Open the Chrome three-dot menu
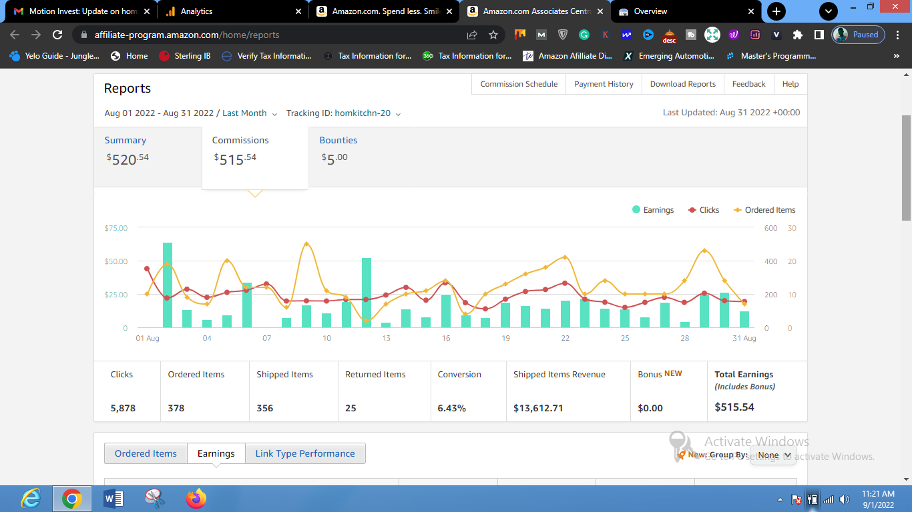The image size is (912, 512). click(899, 35)
